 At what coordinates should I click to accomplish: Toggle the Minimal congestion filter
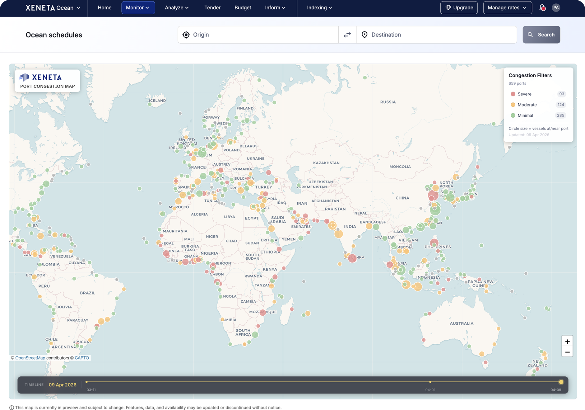[x=538, y=115]
